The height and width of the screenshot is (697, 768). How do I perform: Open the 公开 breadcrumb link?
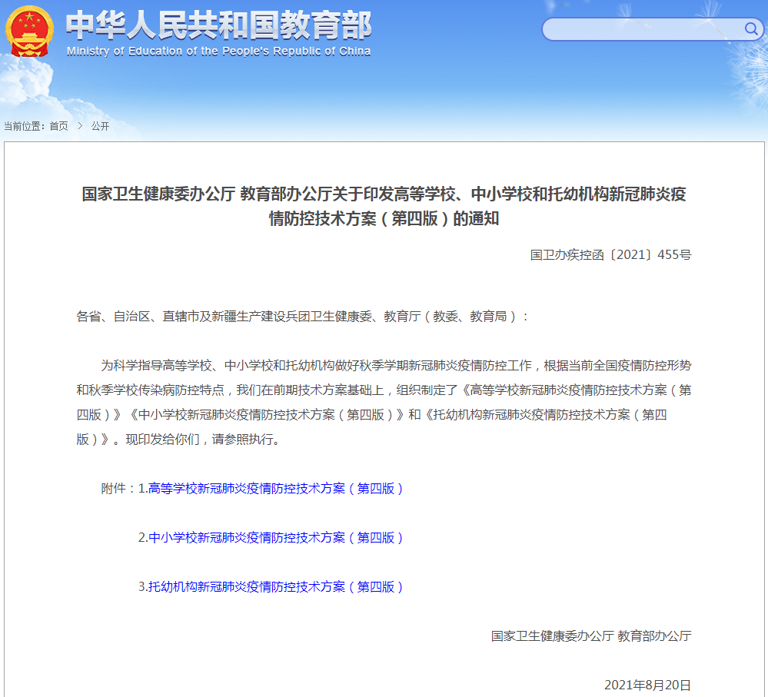point(101,126)
